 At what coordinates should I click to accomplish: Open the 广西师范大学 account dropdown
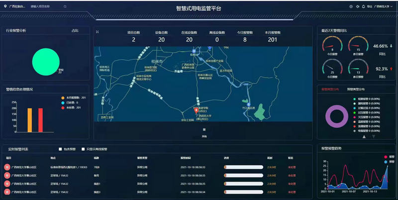(383, 6)
